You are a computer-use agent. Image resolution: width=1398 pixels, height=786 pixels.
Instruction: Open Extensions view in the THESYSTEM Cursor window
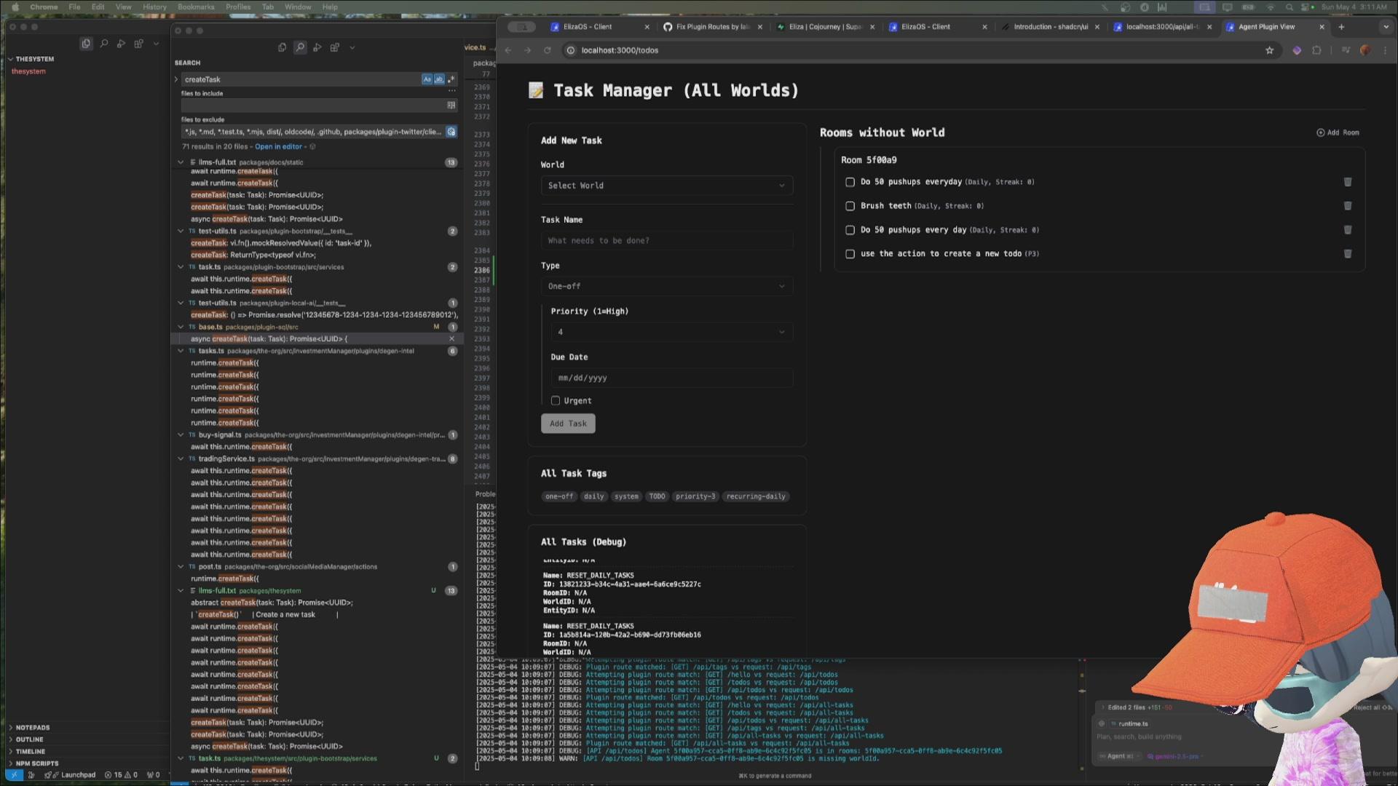[x=139, y=44]
